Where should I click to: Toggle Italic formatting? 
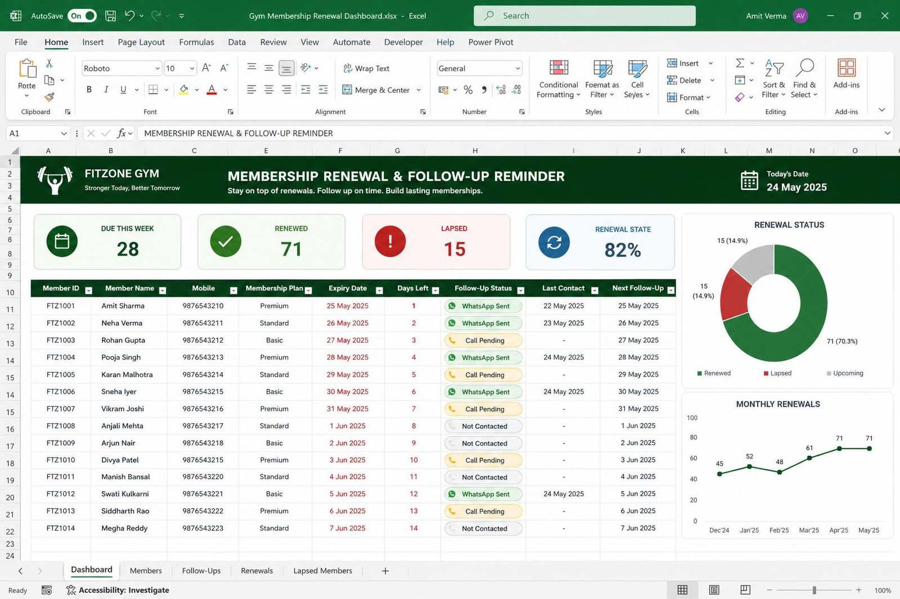[x=106, y=89]
